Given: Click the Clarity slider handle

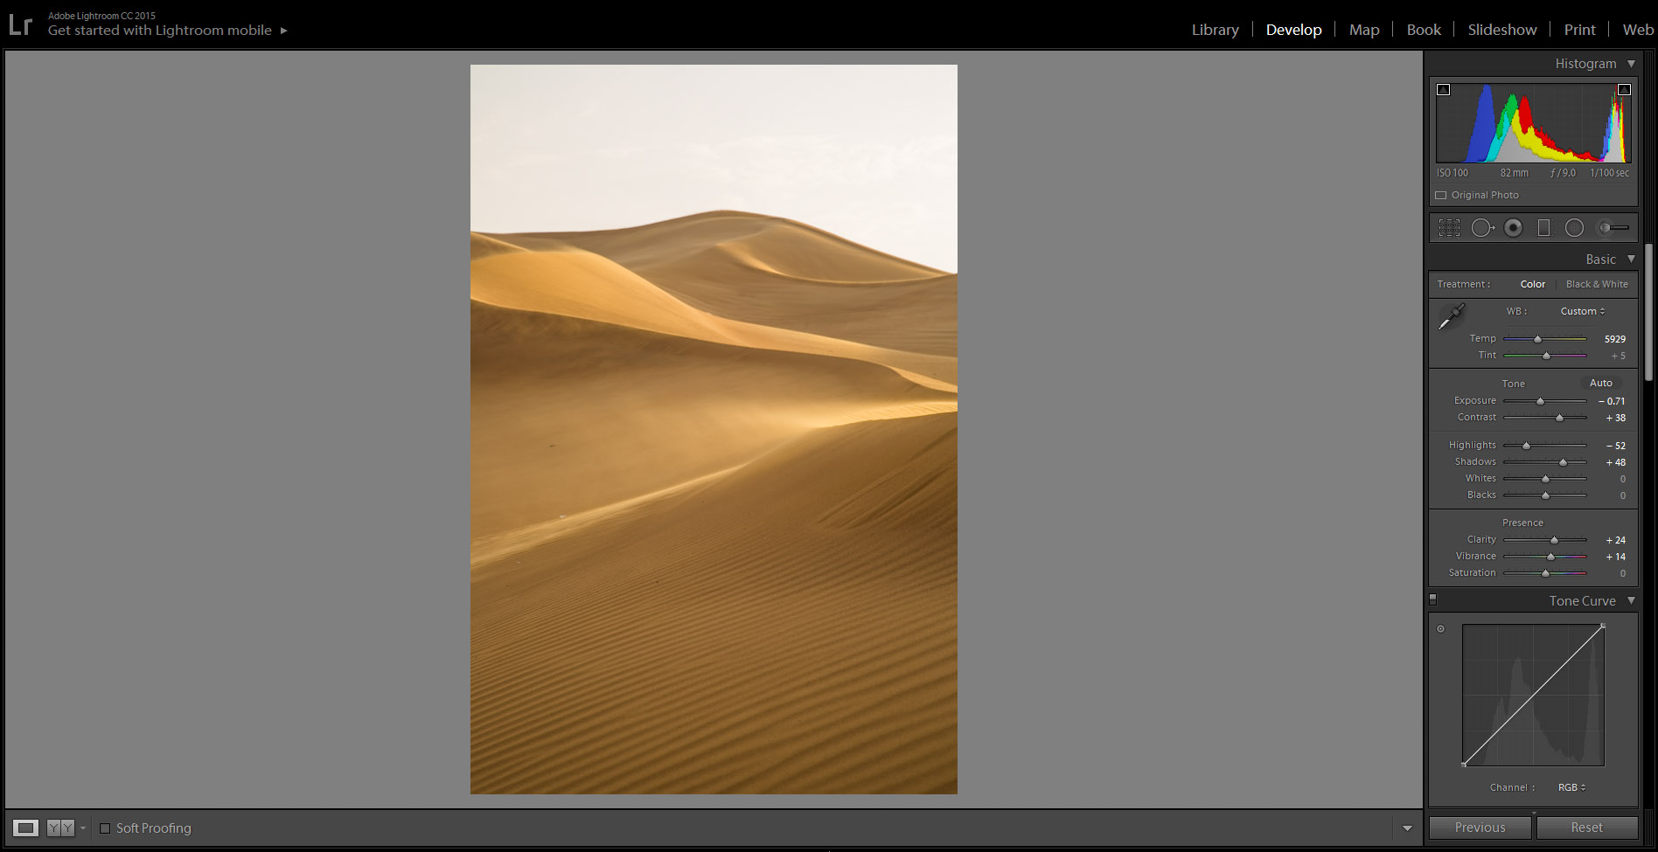Looking at the screenshot, I should tap(1554, 540).
